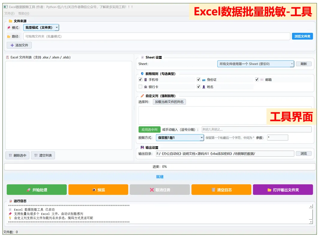Click the log scrollbar down arrow
Viewport: 319px width, 238px height.
(x=311, y=222)
